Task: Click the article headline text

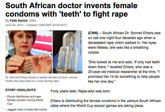Action: 71,10
